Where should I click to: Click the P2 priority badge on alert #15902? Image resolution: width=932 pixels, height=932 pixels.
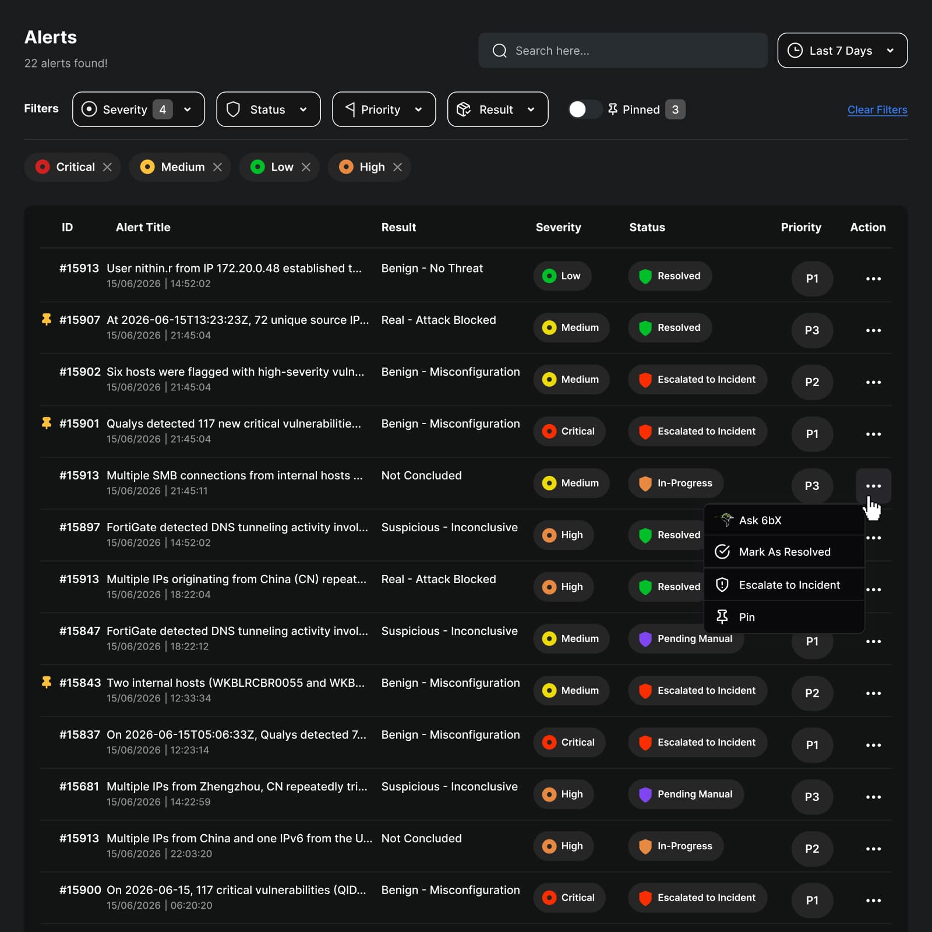click(812, 382)
